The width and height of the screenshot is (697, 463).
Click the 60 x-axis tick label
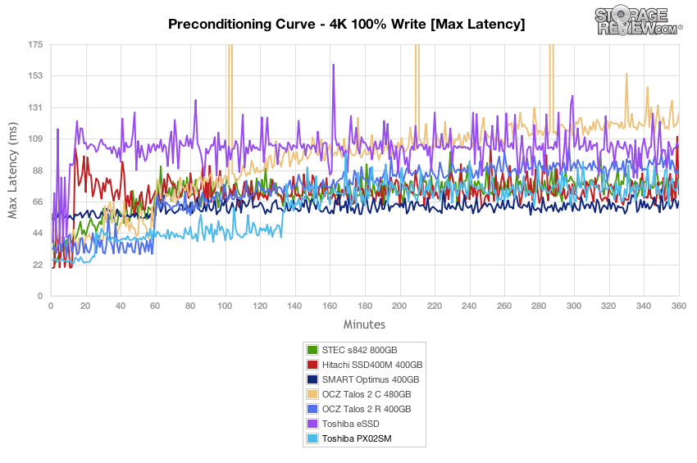(x=155, y=306)
